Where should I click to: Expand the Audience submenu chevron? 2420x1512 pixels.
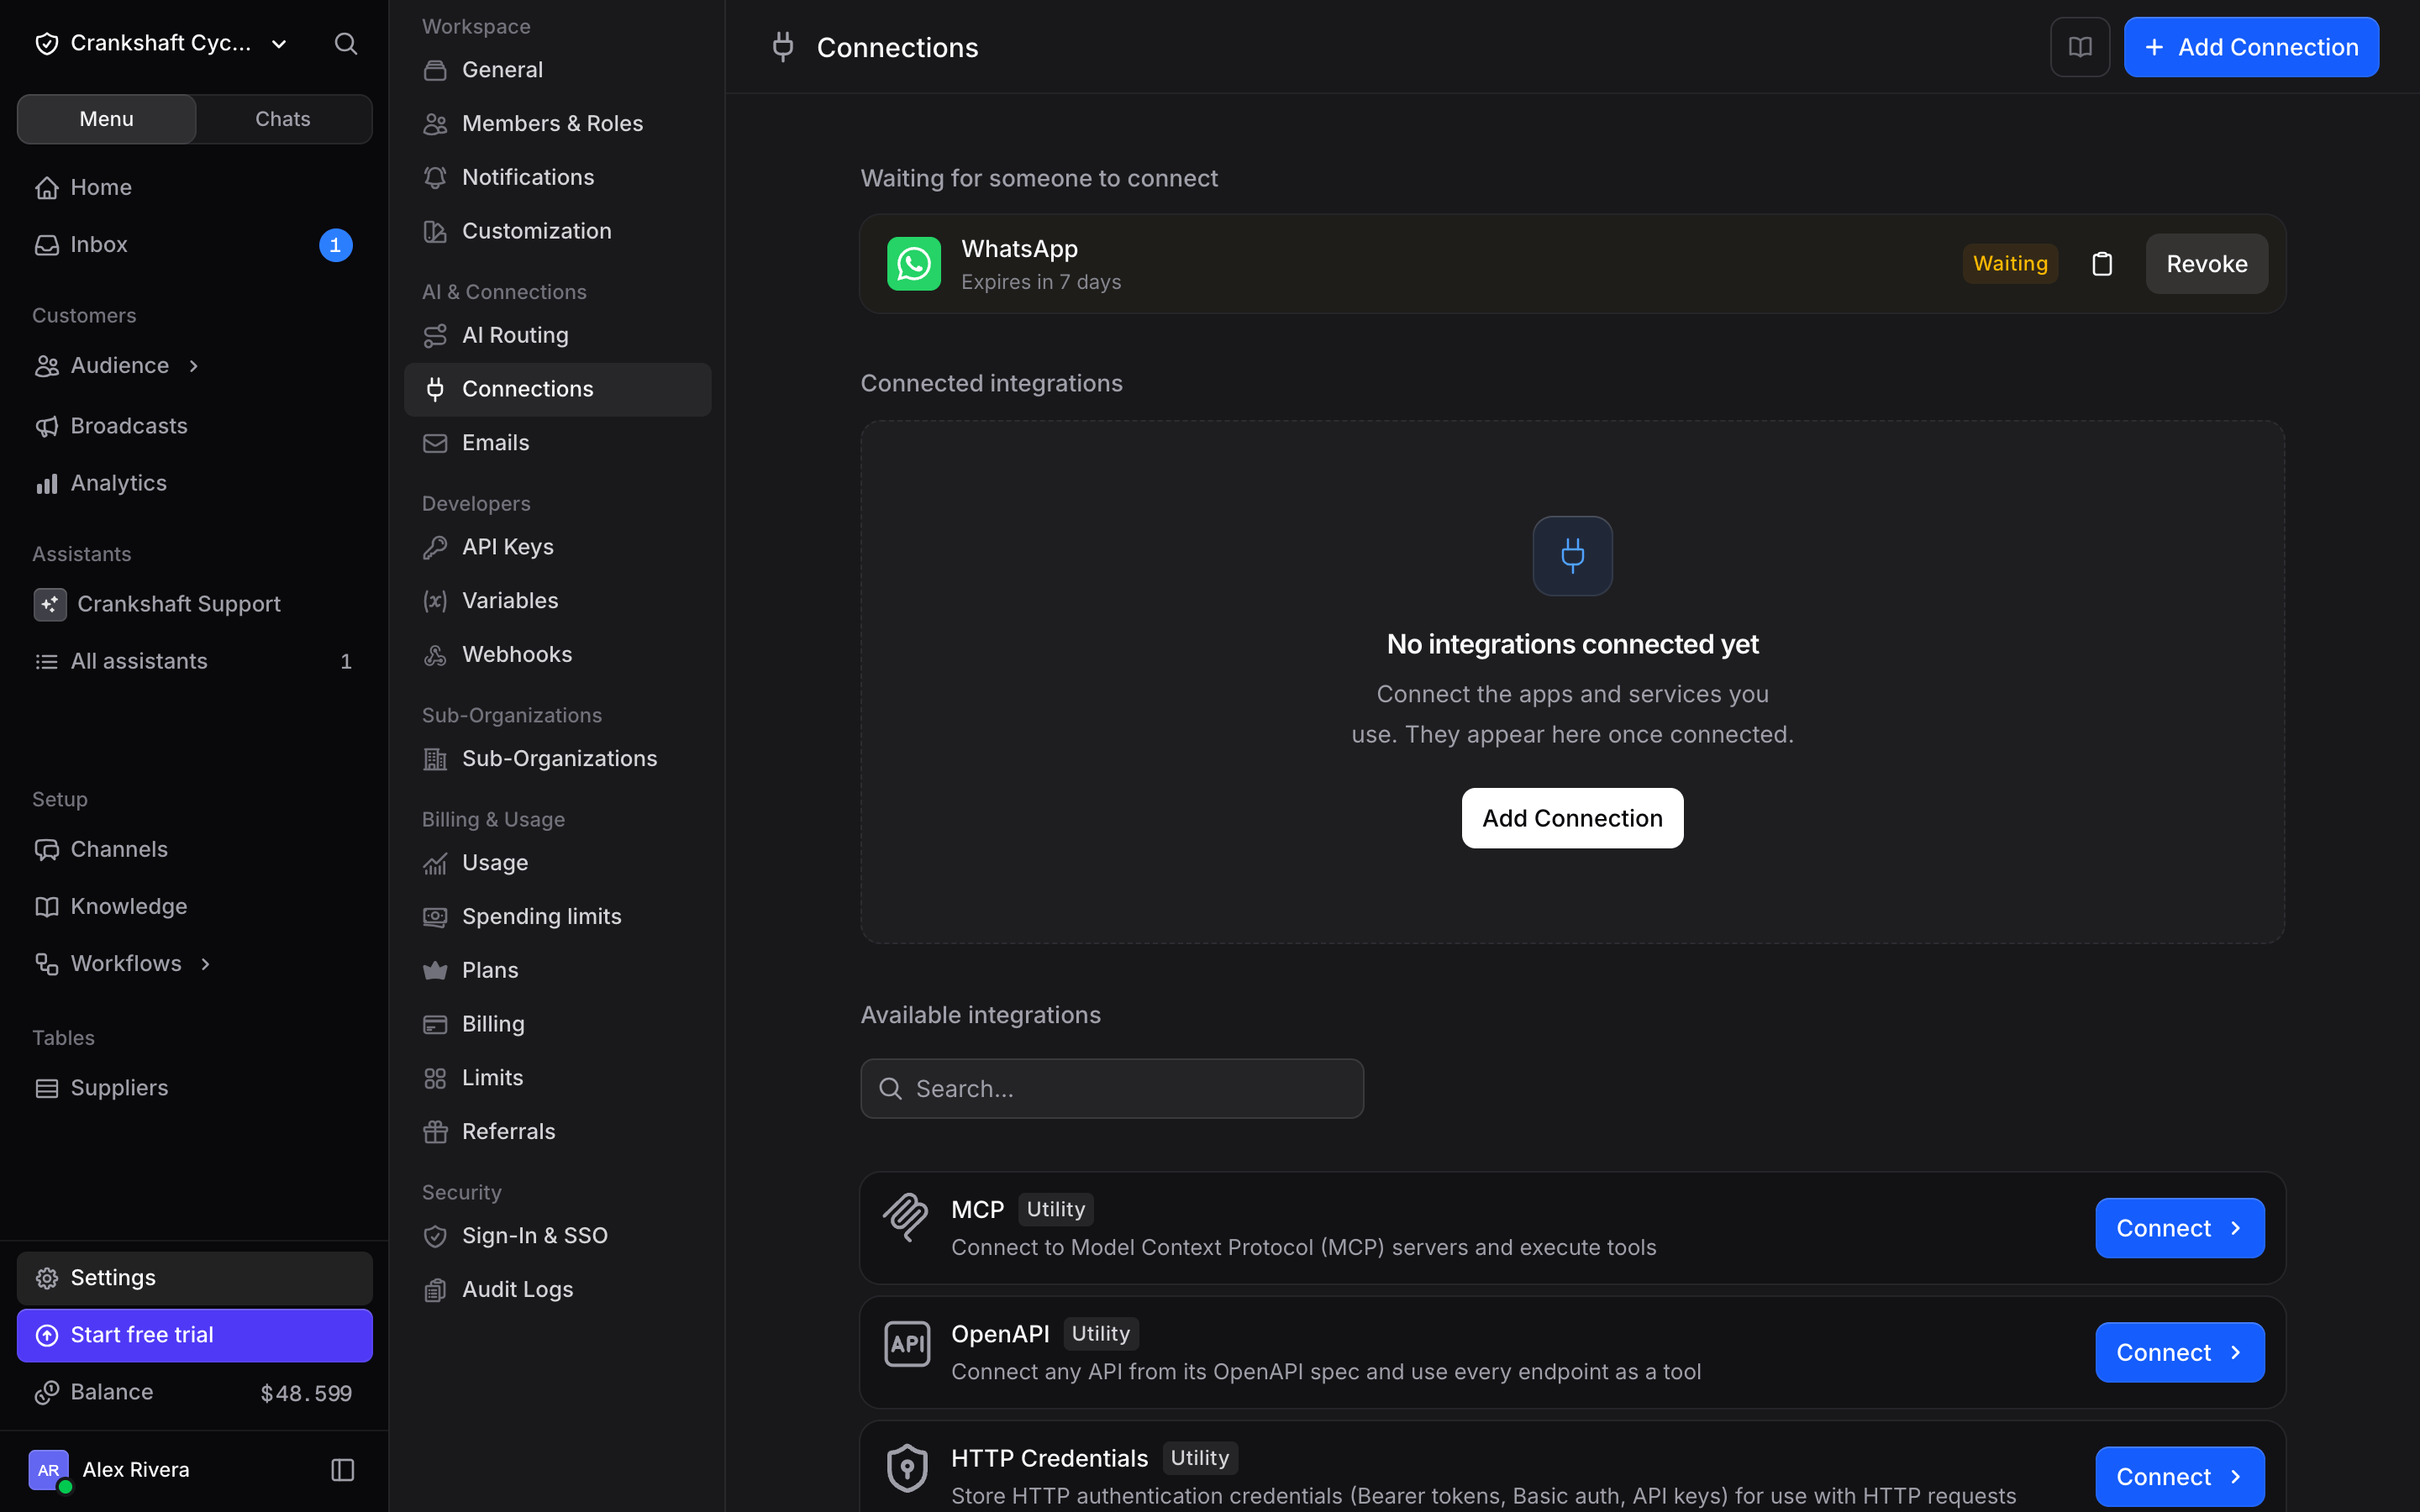coord(194,366)
